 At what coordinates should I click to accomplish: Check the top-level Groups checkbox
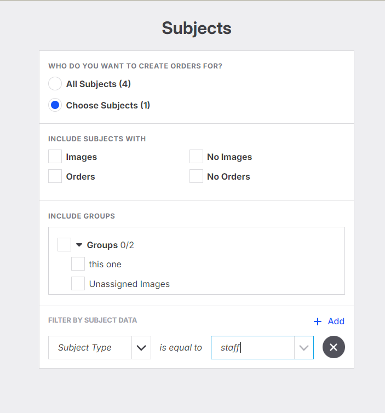click(x=64, y=244)
